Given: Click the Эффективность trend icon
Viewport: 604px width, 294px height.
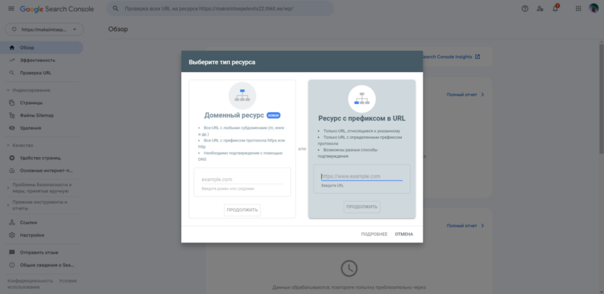Looking at the screenshot, I should point(12,60).
